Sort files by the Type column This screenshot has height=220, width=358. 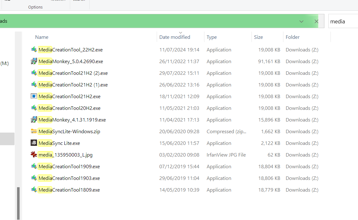coord(212,37)
